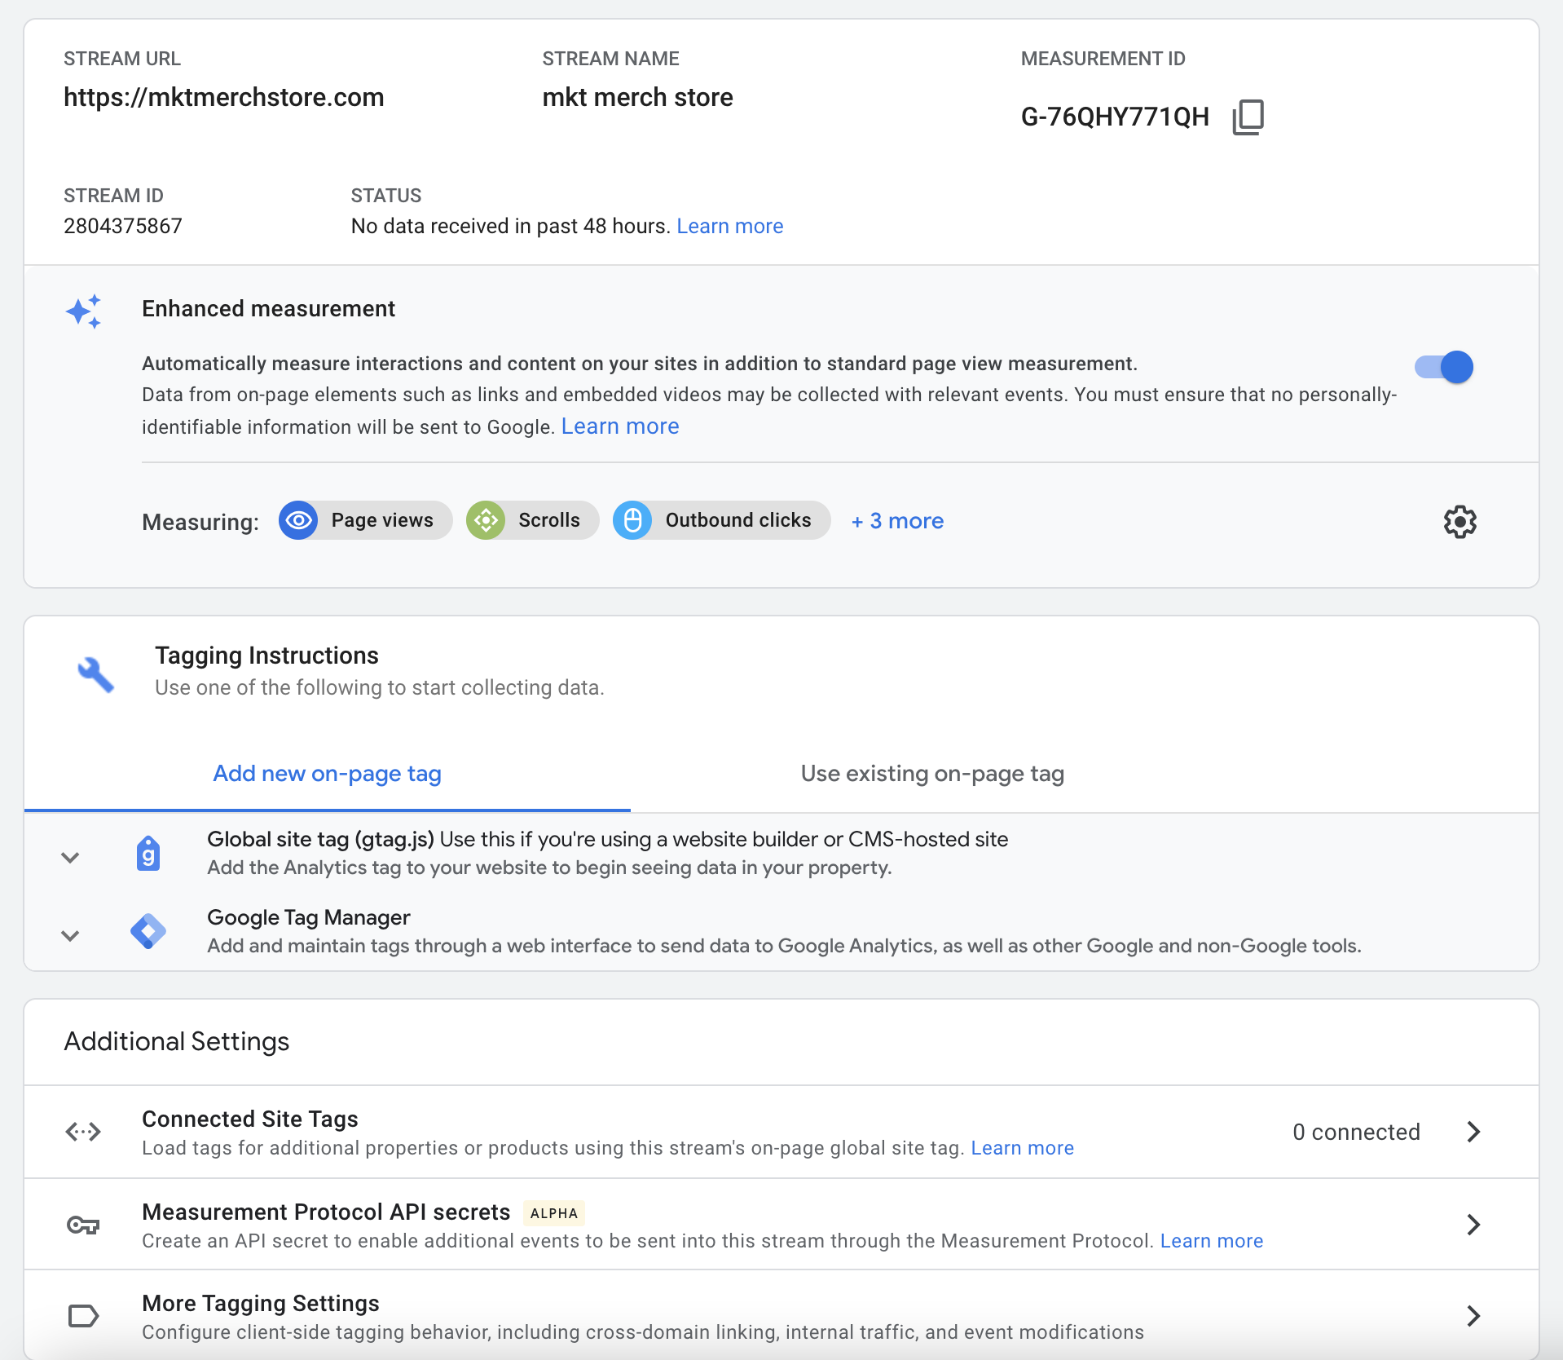Expand the Google Tag Manager section
Viewport: 1563px width, 1360px height.
[69, 935]
